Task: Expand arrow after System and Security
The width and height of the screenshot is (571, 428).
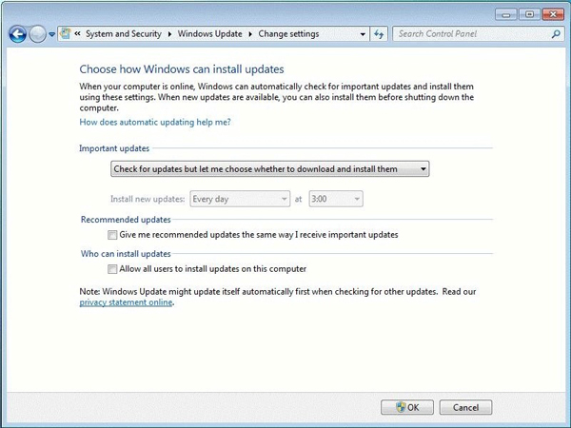Action: tap(169, 34)
